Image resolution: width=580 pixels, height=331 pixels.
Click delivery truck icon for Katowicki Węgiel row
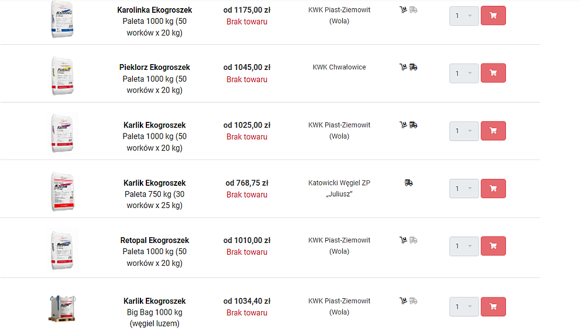click(409, 183)
